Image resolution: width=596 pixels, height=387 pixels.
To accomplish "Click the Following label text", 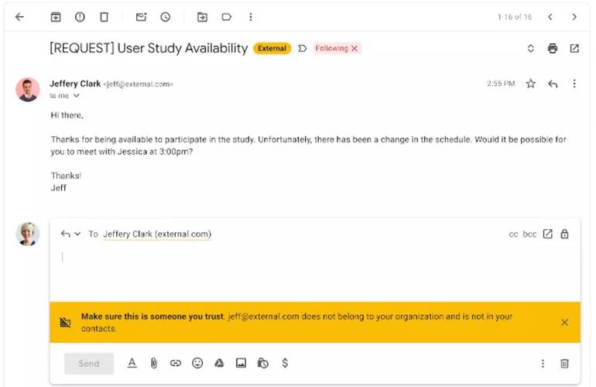I will tap(331, 48).
